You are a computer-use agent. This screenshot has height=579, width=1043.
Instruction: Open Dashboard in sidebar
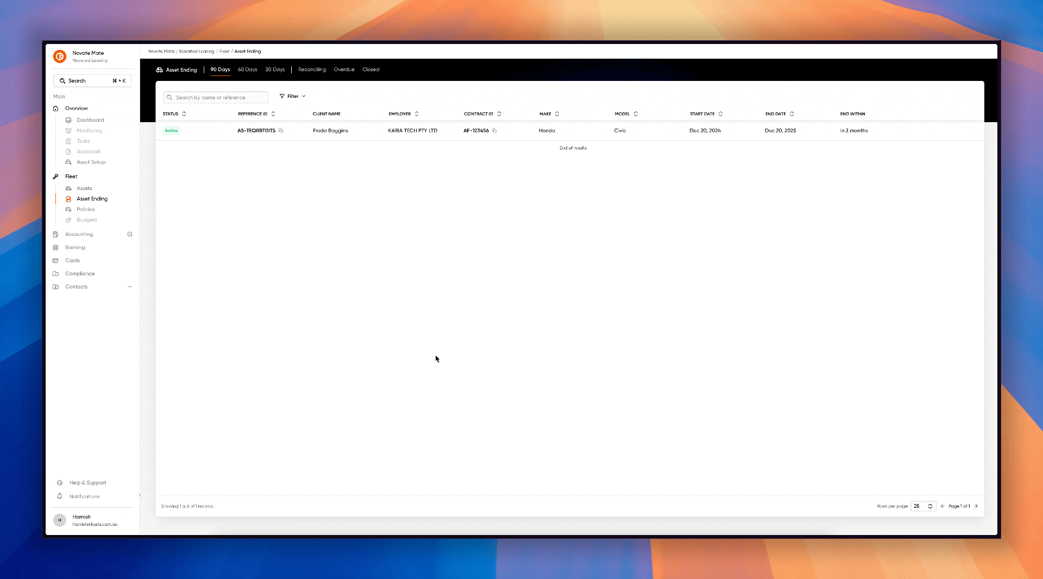[x=90, y=120]
